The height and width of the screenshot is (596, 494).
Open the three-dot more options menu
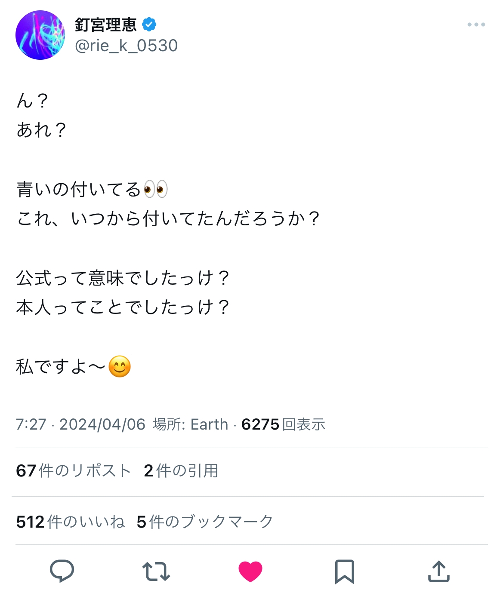[x=476, y=25]
